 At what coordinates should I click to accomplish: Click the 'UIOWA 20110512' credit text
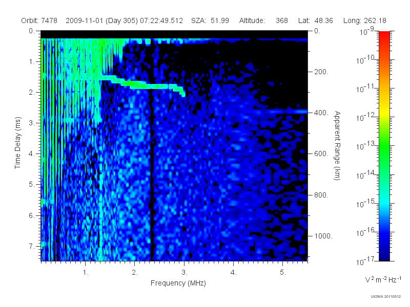click(386, 297)
